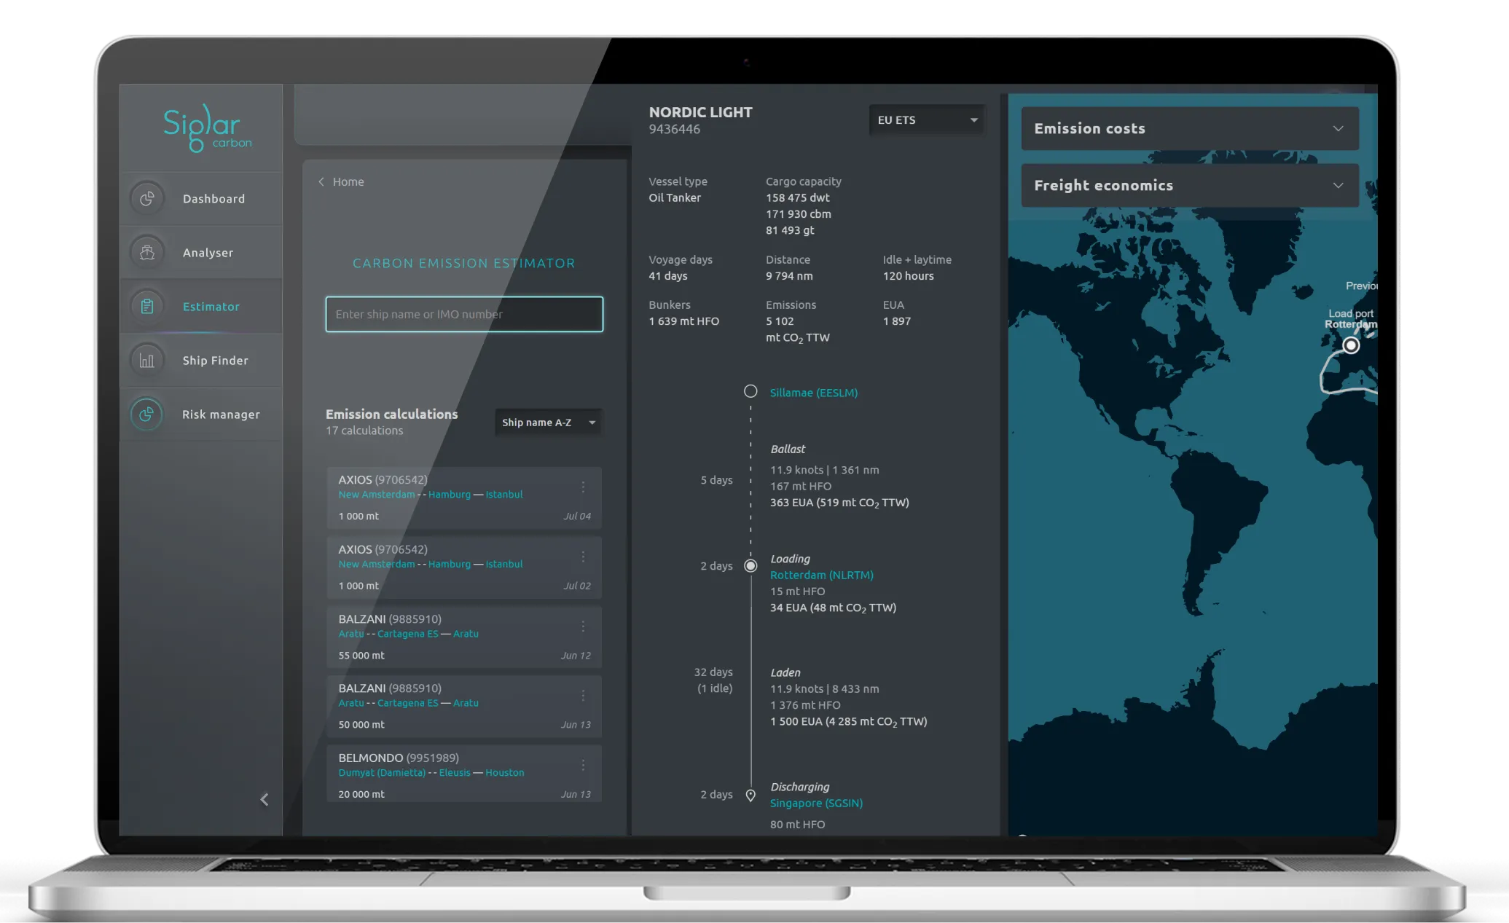The width and height of the screenshot is (1509, 923).
Task: Change sorting via the Ship name A-Z dropdown
Action: pyautogui.click(x=548, y=422)
